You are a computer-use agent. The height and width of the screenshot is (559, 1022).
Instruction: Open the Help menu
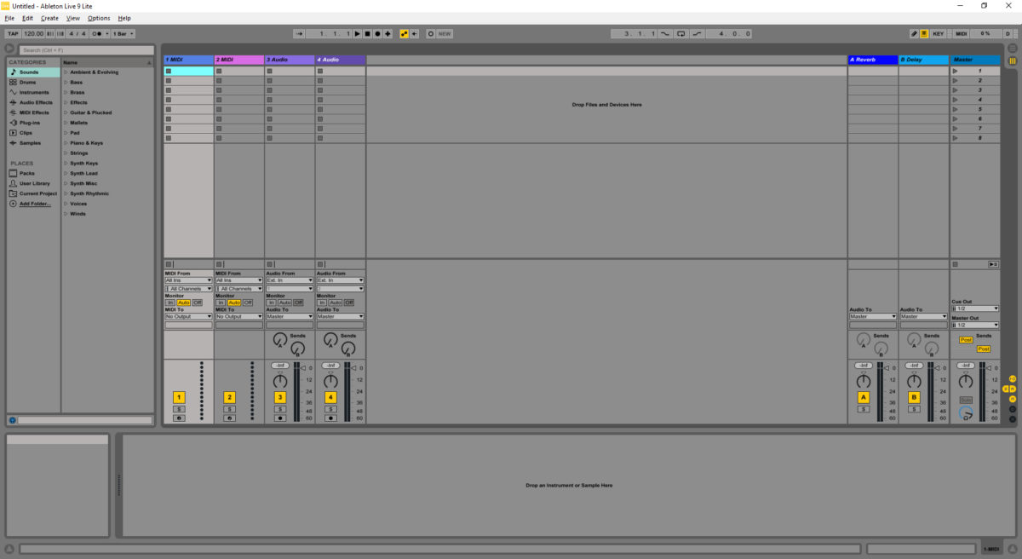point(124,18)
